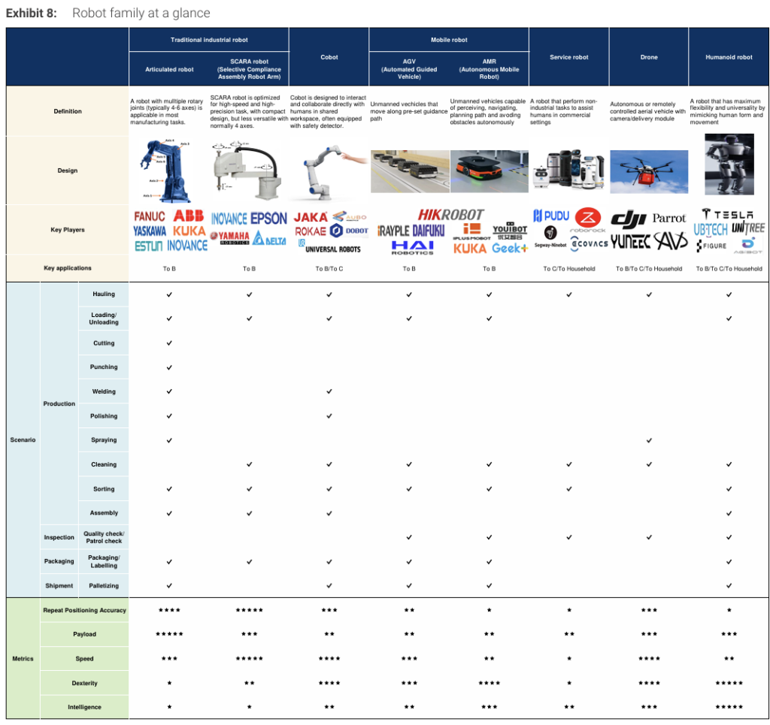Select the JAKA logo
This screenshot has height=725, width=770.
coord(311,217)
